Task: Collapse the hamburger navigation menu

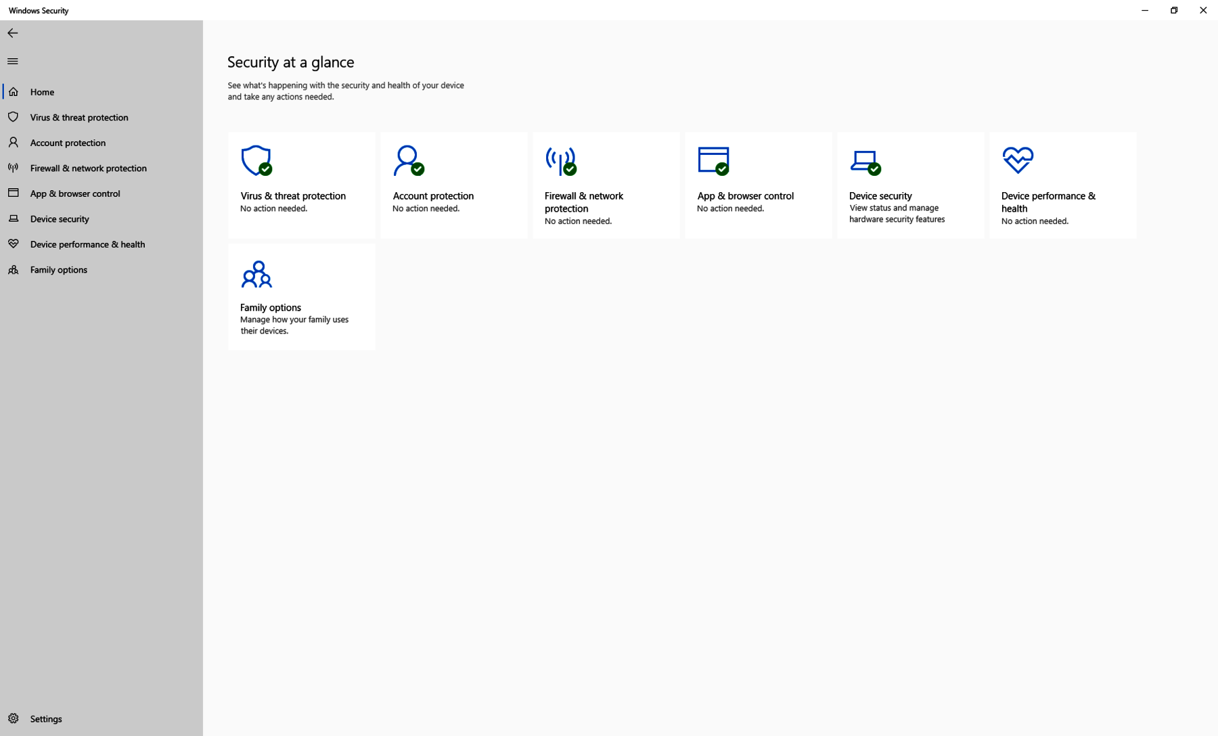Action: pyautogui.click(x=13, y=62)
